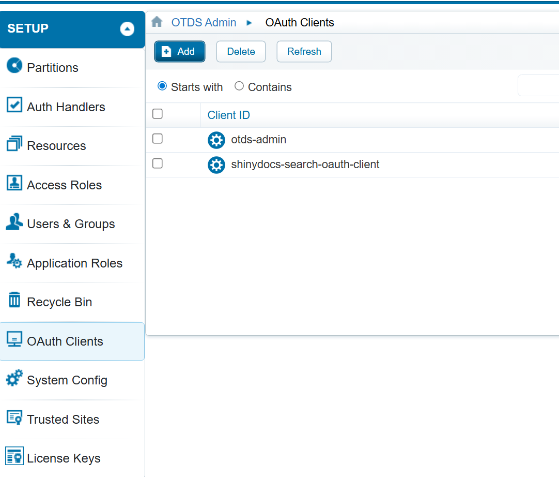
Task: Click the Refresh button
Action: (x=304, y=52)
